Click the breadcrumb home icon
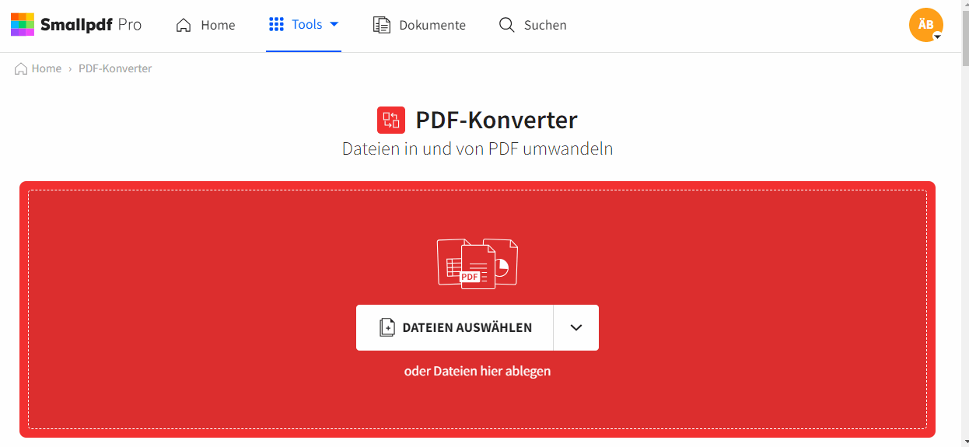Viewport: 969px width, 447px height. tap(21, 68)
